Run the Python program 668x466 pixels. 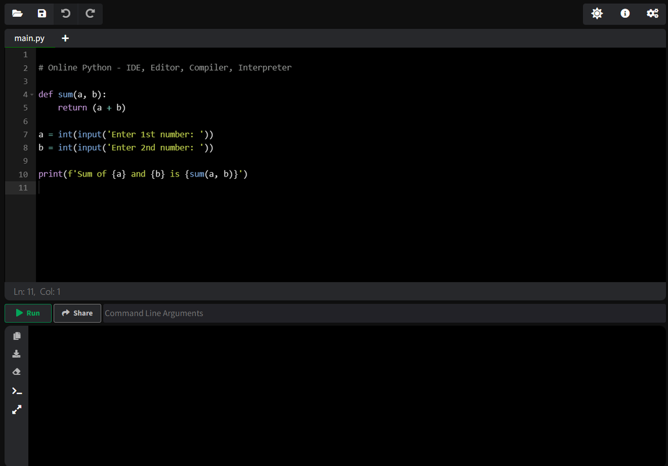28,313
